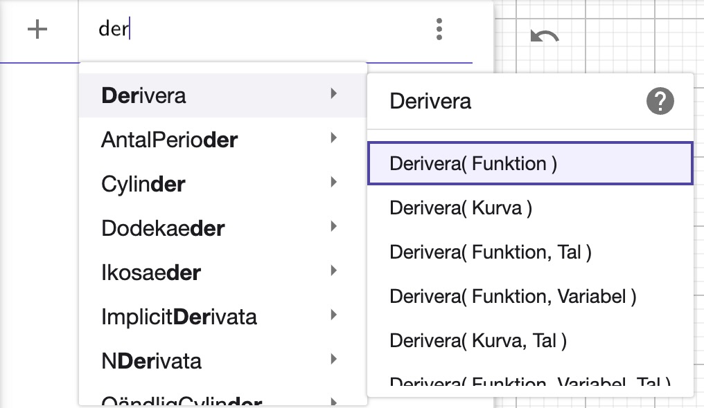
Task: Select Derivera( Funktion, Variabel ) option
Action: click(x=514, y=296)
